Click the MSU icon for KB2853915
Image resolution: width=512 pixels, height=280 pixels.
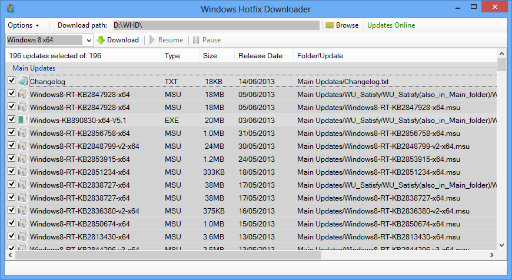tap(23, 159)
